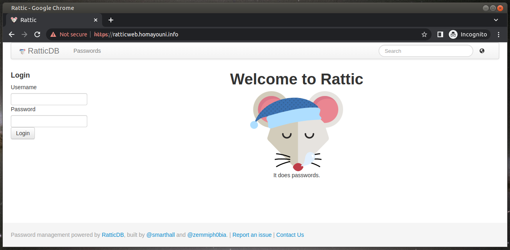This screenshot has height=250, width=510.
Task: Click the sleeping mouse mascot image
Action: (x=297, y=131)
